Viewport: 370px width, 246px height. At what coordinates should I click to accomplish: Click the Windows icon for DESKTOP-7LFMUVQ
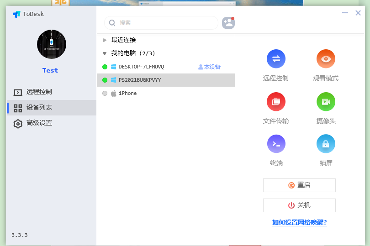click(x=113, y=67)
